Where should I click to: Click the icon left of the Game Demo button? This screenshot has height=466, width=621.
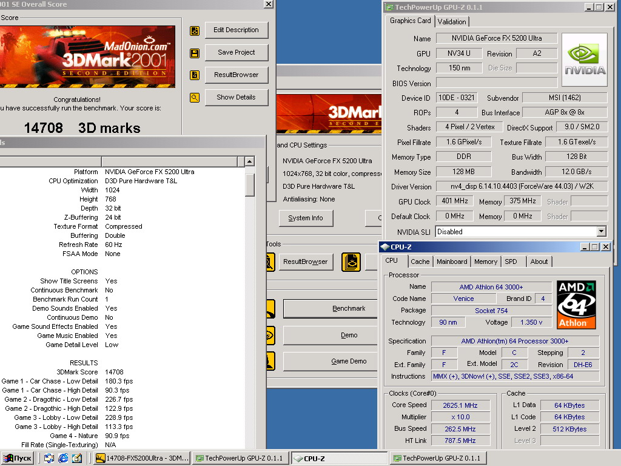pos(271,362)
